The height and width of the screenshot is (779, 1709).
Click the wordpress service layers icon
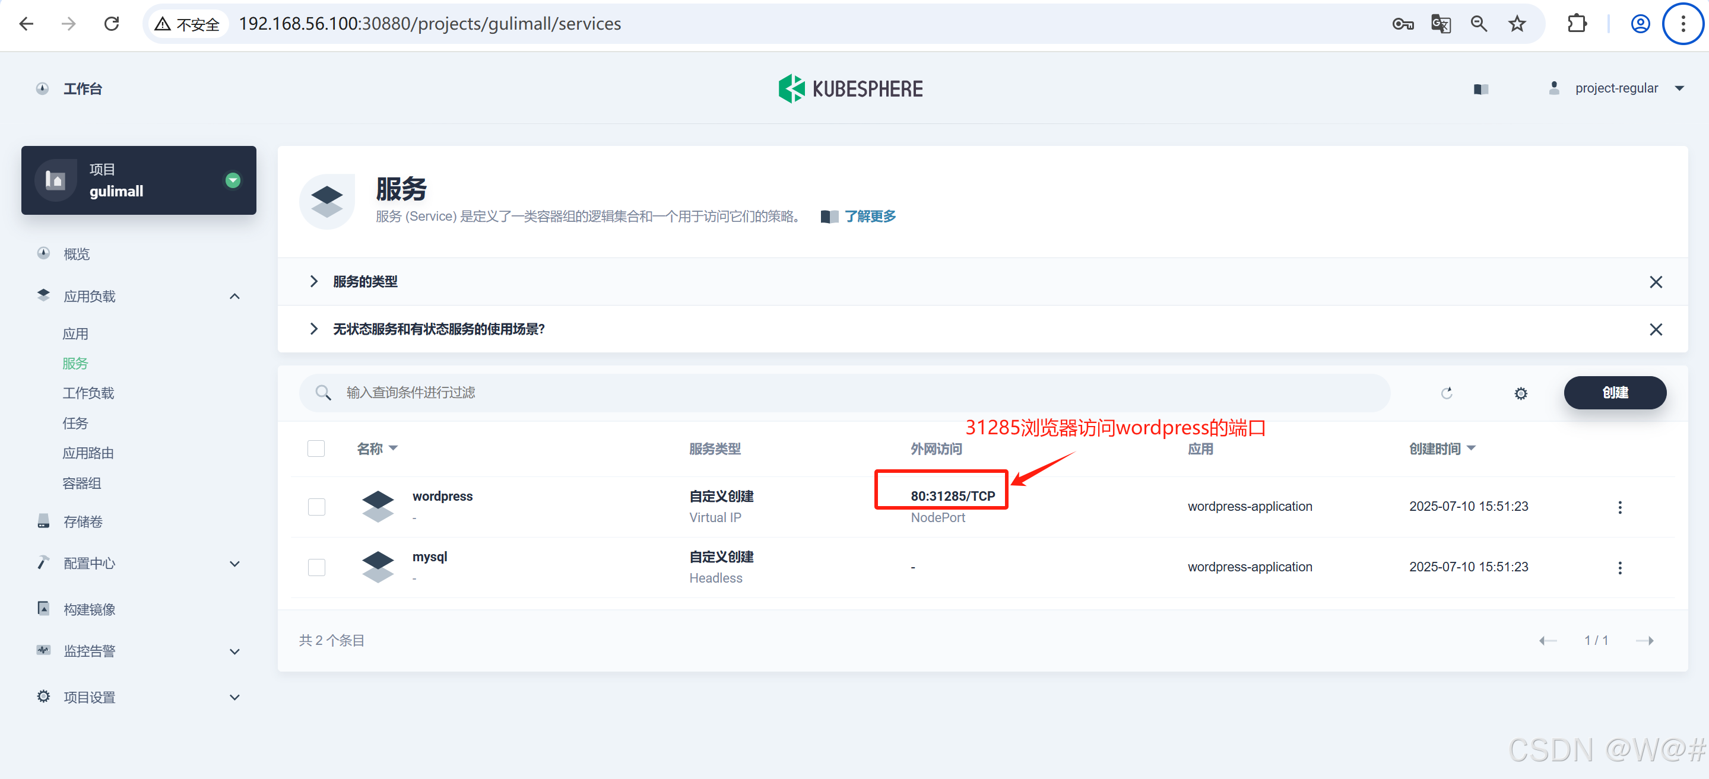pos(378,507)
